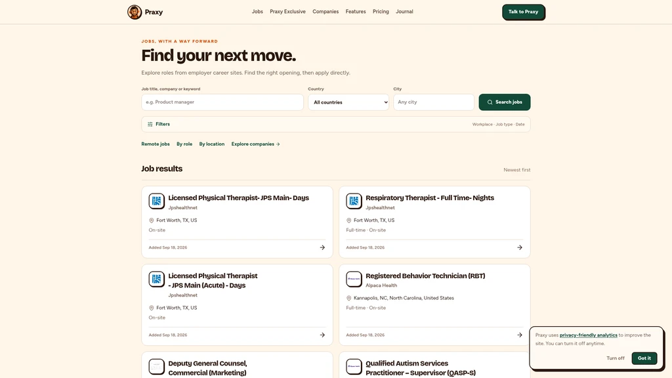The image size is (672, 378).
Task: Click Jpshealthnet logo on JPS Main (Acute) card
Action: pyautogui.click(x=156, y=279)
